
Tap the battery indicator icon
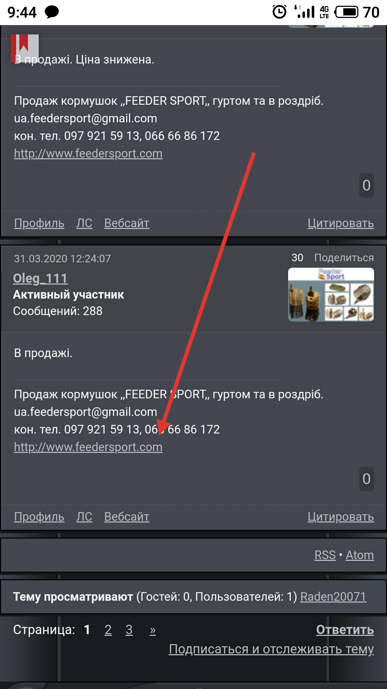pyautogui.click(x=346, y=12)
